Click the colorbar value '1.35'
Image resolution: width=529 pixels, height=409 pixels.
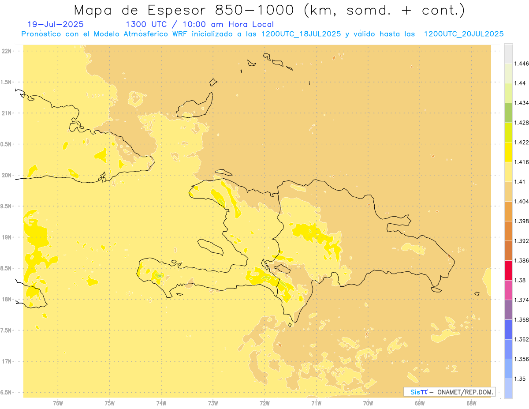click(521, 379)
